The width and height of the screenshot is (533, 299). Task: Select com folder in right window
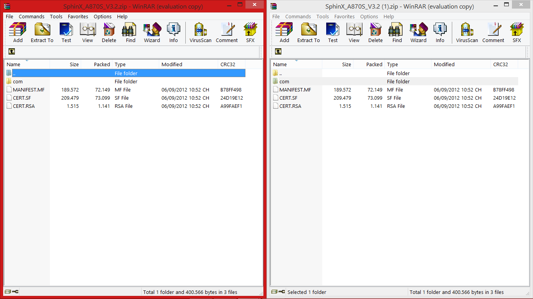pos(394,81)
